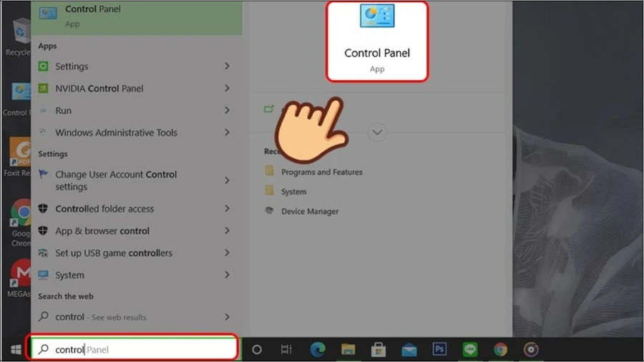
Task: Click the Run app icon
Action: tap(43, 110)
